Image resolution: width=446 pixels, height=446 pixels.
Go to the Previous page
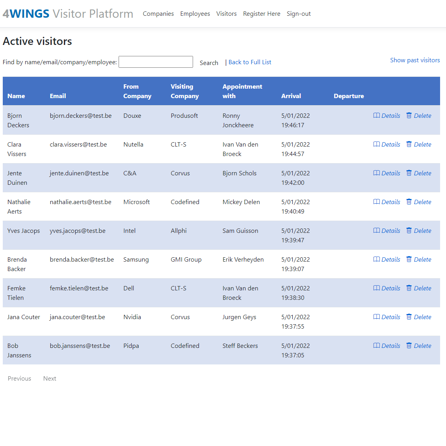(x=19, y=378)
